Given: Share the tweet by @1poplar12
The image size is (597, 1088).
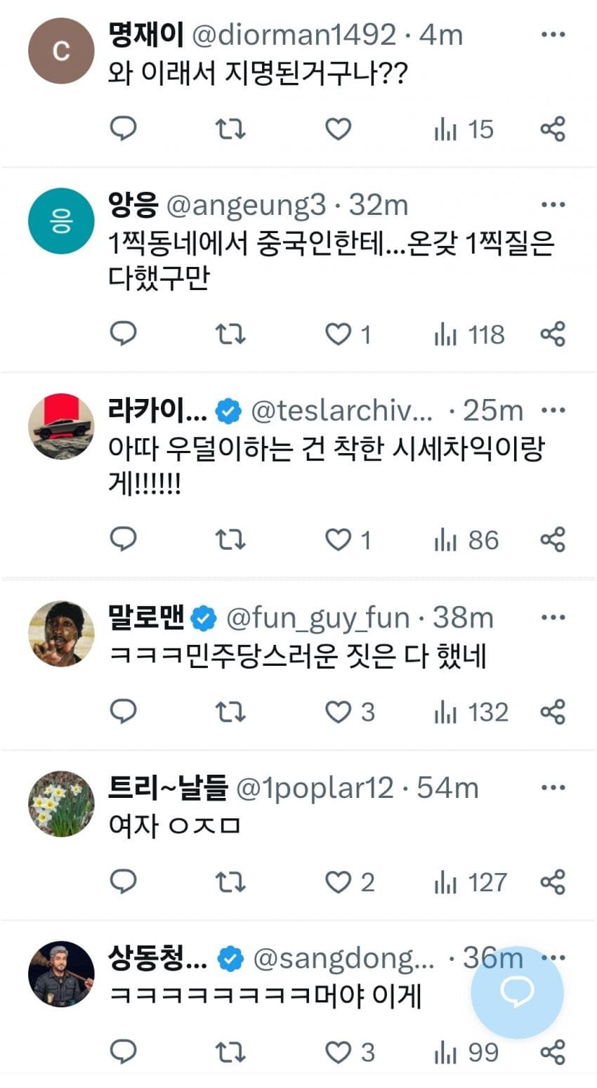Looking at the screenshot, I should point(553,881).
